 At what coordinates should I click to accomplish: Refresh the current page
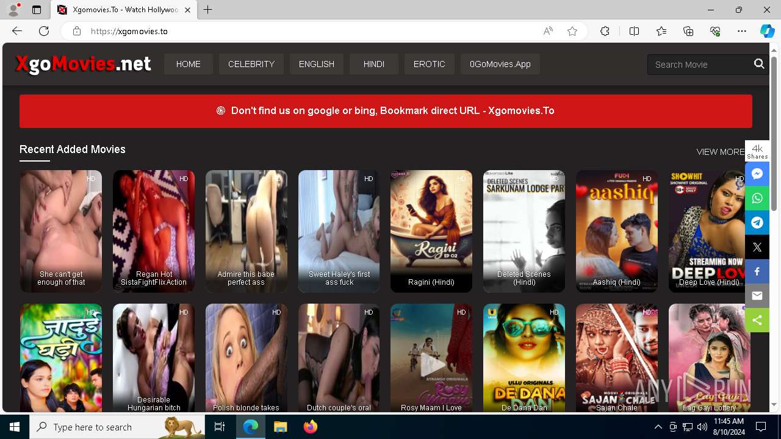(x=44, y=31)
